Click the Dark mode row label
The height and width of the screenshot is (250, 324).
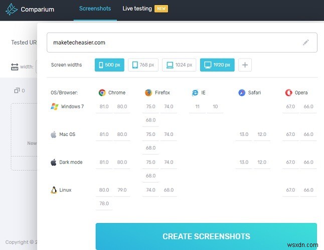(x=71, y=162)
